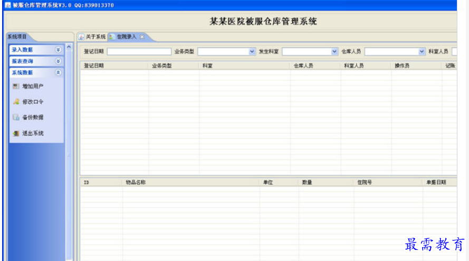469x261 pixels.
Task: Collapse the 系统数据 section
Action: tap(58, 73)
